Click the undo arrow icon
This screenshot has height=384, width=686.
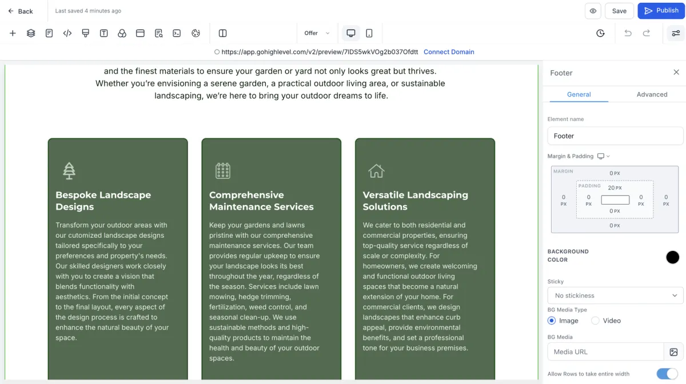(628, 33)
